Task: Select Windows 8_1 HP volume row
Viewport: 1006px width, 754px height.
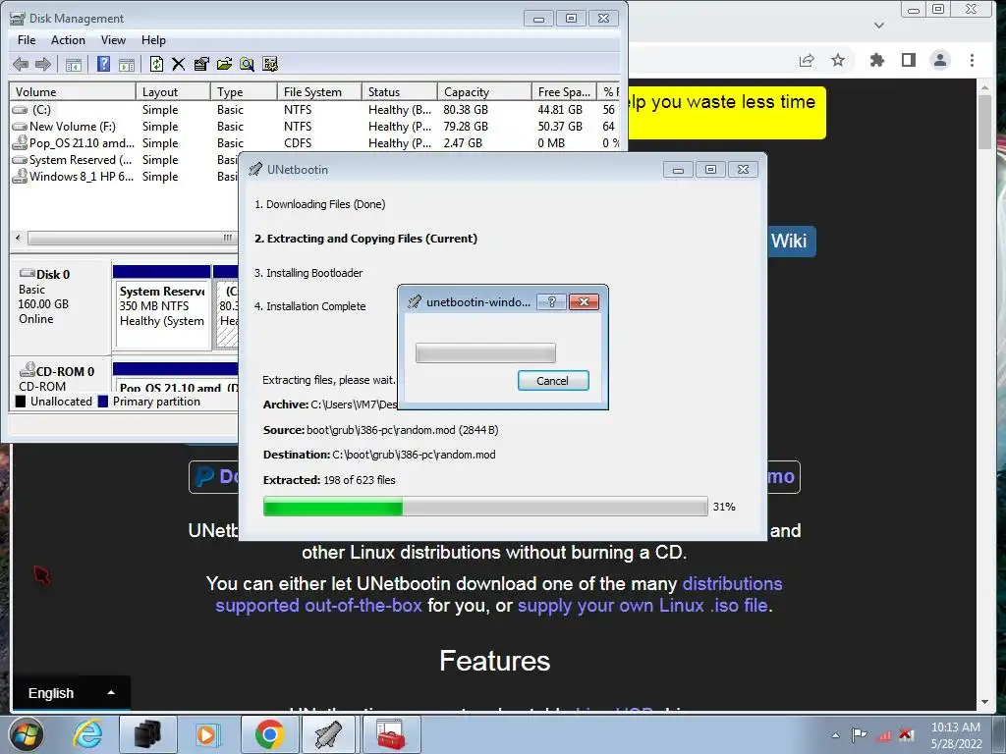Action: pos(125,177)
